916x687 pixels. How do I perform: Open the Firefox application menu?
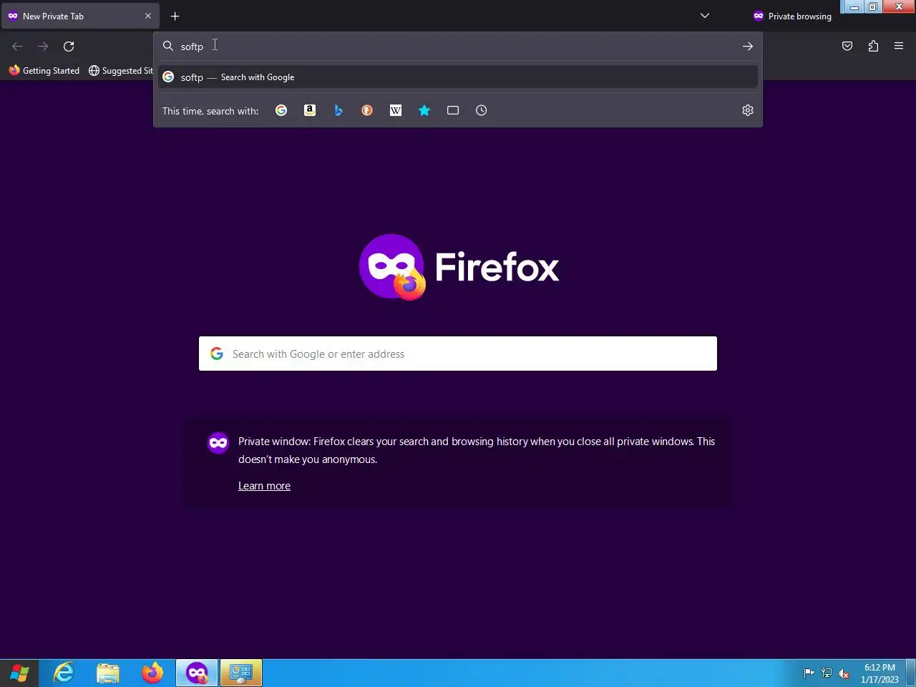pos(899,47)
